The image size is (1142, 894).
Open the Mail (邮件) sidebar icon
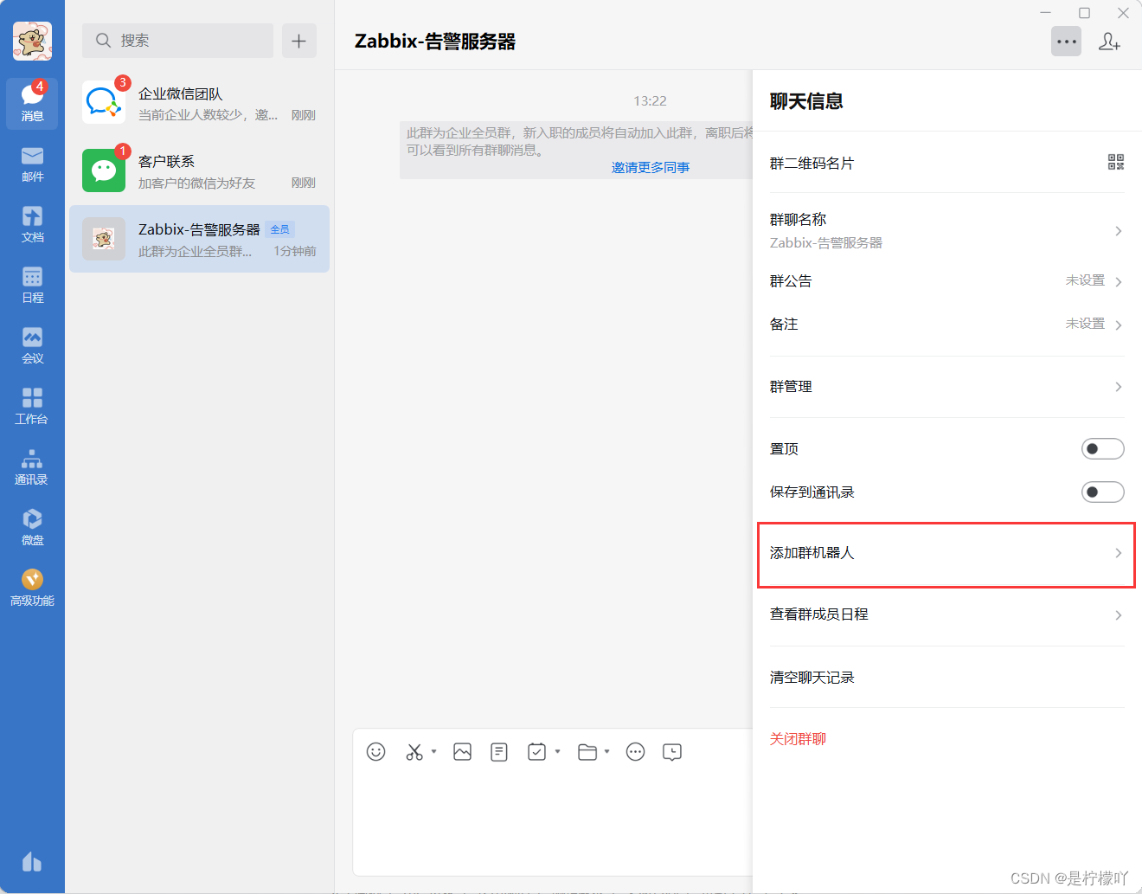(32, 164)
